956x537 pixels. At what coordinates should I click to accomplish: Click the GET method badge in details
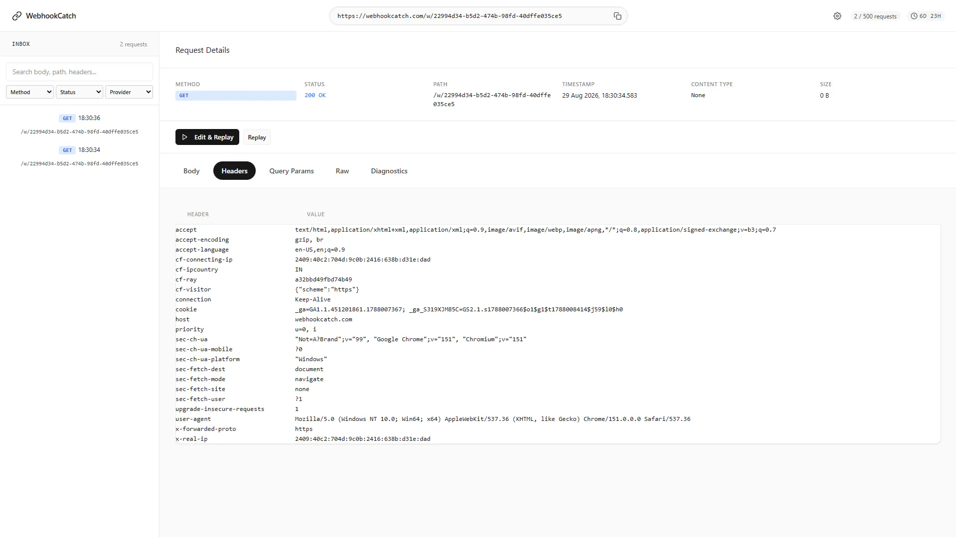tap(236, 96)
